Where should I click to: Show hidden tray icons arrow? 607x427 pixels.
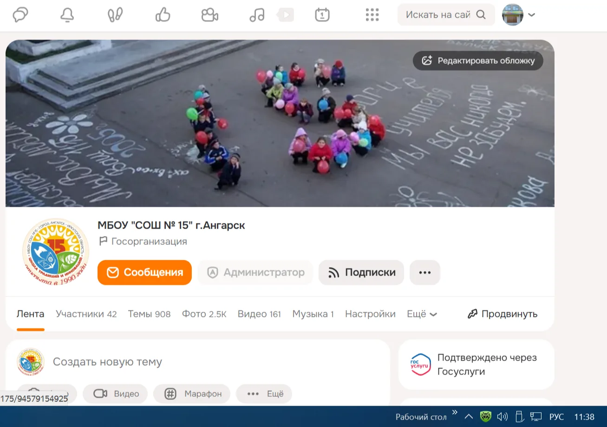469,417
